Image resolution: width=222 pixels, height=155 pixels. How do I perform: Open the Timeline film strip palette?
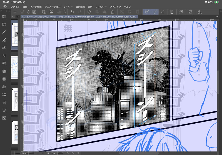(4, 79)
